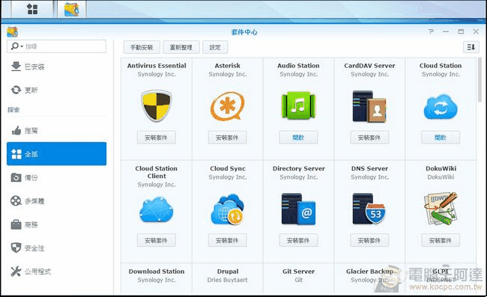Open Cloud Station Client cloud icon

pos(157,209)
